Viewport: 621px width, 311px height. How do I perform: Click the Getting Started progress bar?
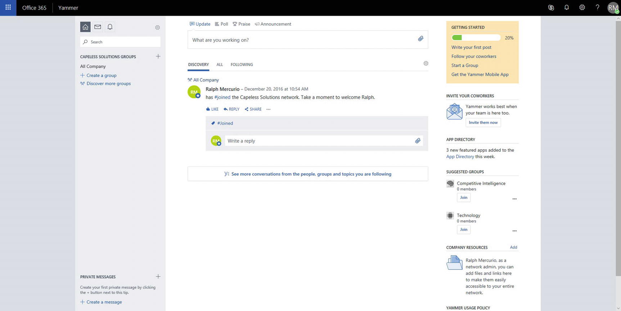476,38
